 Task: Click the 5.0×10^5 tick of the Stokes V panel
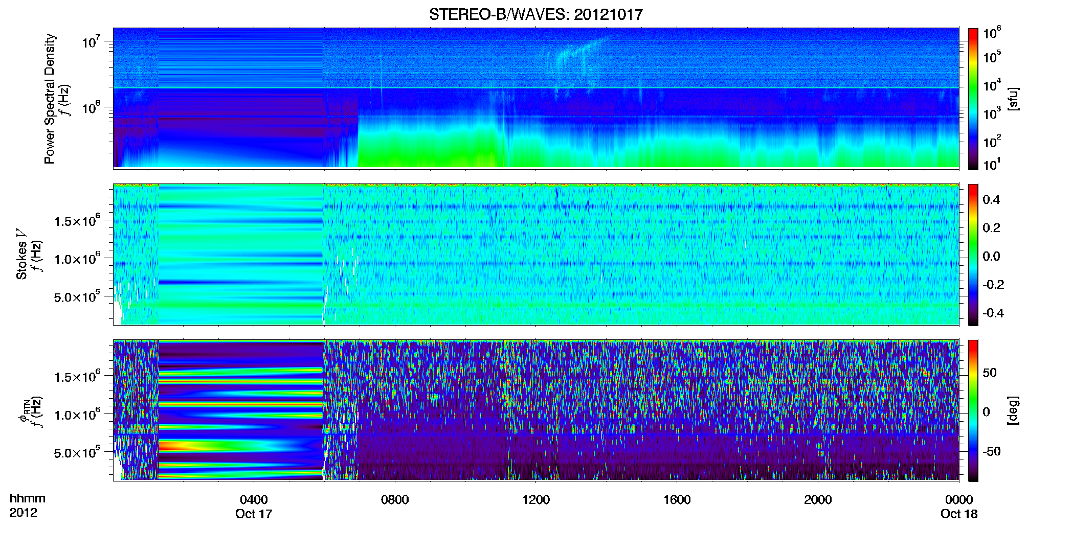[x=77, y=296]
